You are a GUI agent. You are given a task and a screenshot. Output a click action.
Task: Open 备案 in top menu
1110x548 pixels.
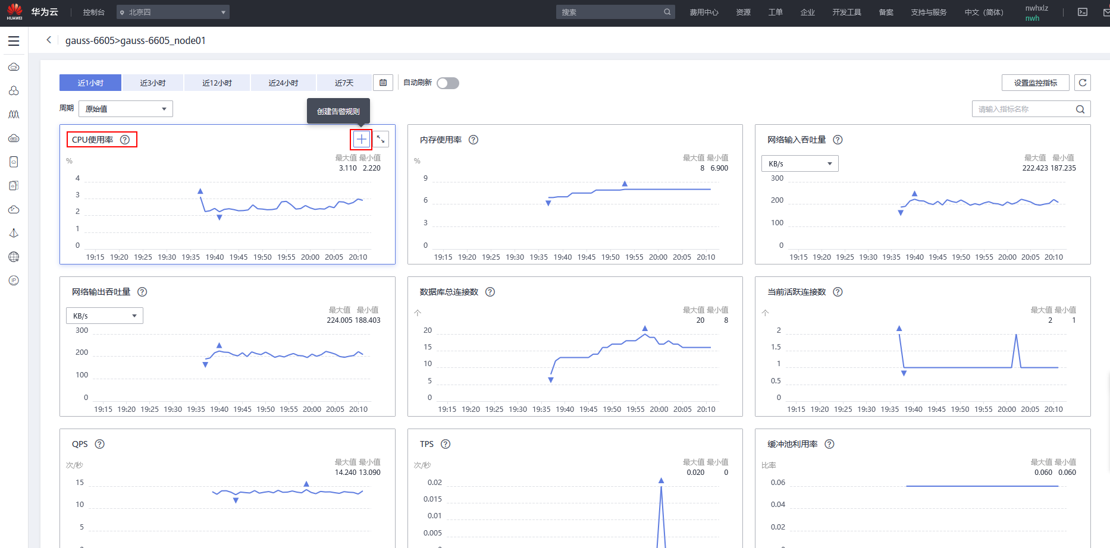(886, 12)
